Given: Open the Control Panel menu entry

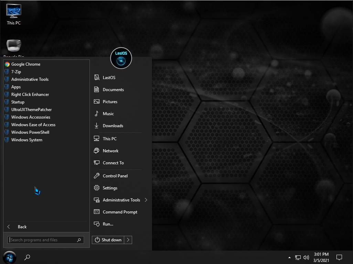Looking at the screenshot, I should pos(121,176).
